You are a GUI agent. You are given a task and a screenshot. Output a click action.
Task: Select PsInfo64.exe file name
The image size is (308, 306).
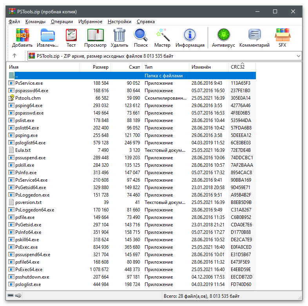point(28,232)
